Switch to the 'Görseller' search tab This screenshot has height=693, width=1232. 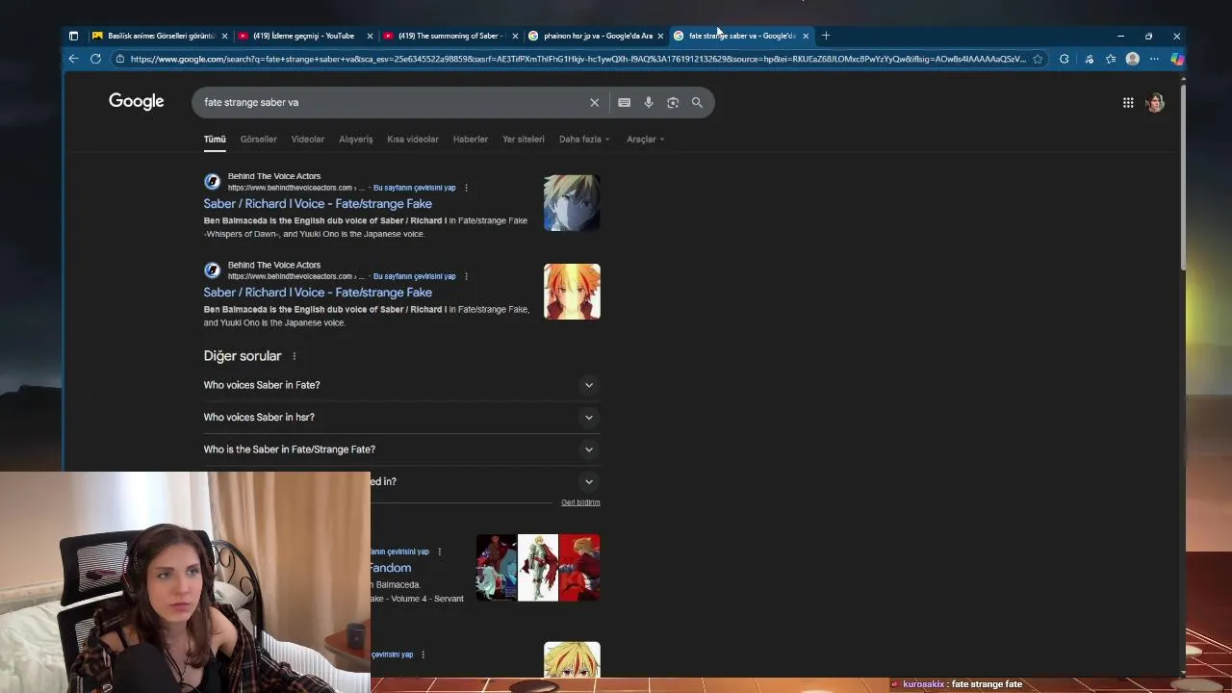258,139
